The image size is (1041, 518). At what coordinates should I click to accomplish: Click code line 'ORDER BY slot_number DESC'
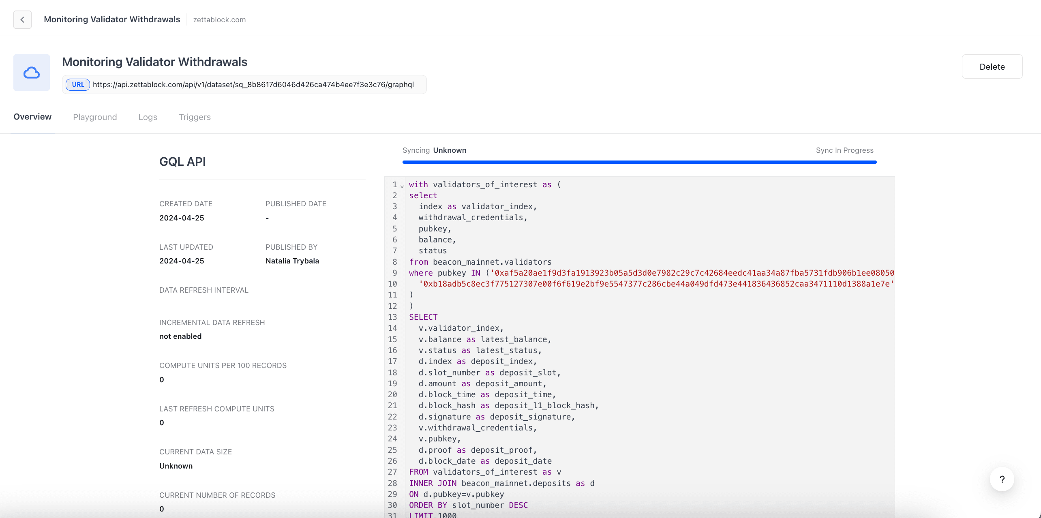[x=469, y=505]
